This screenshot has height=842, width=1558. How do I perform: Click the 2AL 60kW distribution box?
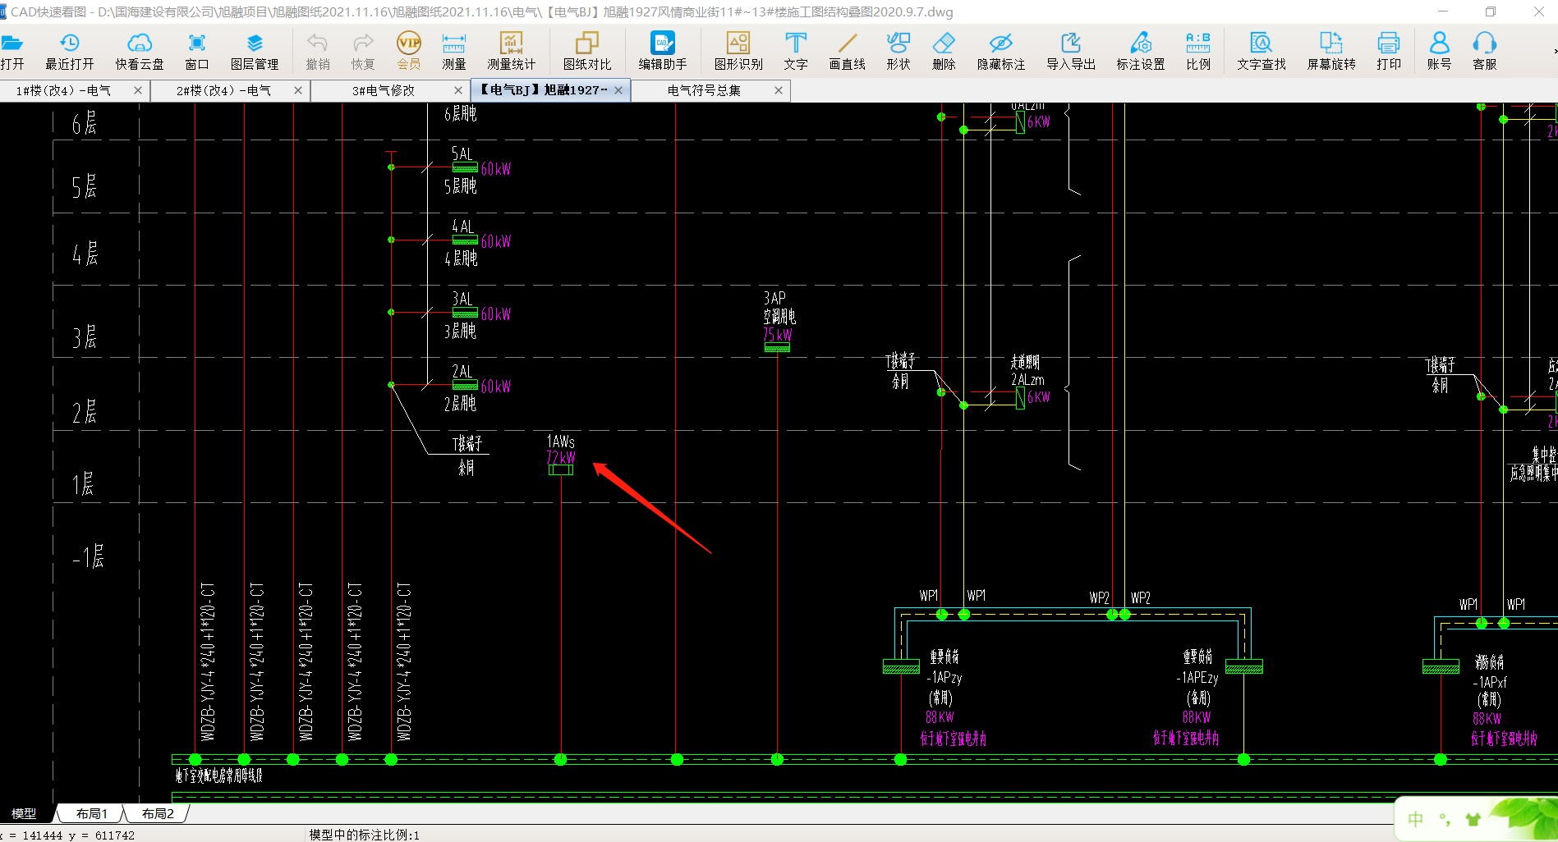(x=465, y=385)
